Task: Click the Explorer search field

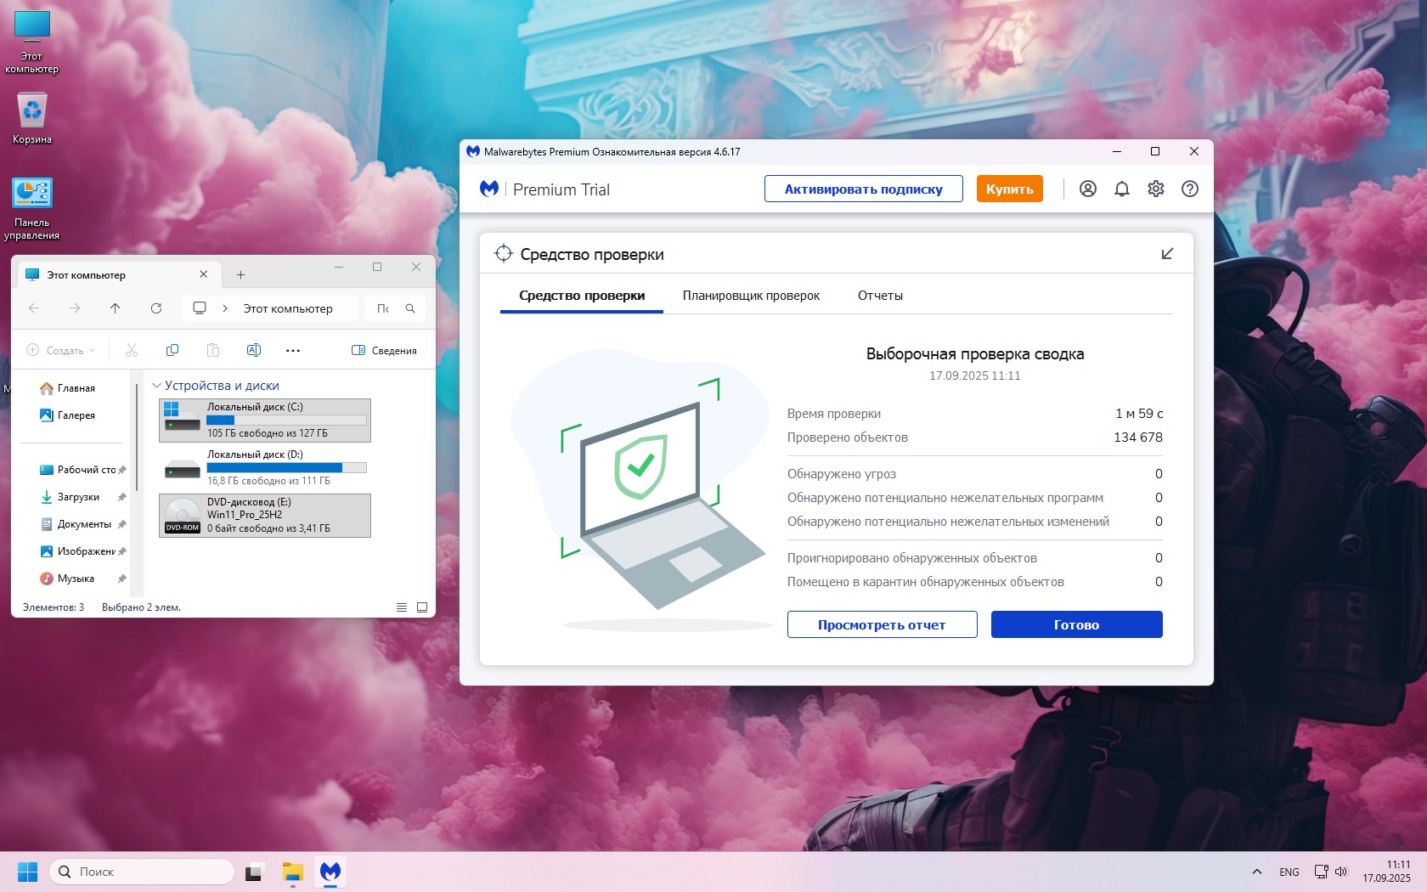Action: coord(396,308)
